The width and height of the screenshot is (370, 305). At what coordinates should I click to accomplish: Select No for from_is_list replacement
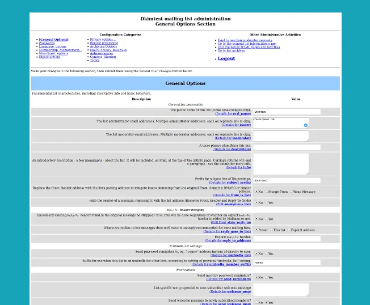[x=257, y=192]
